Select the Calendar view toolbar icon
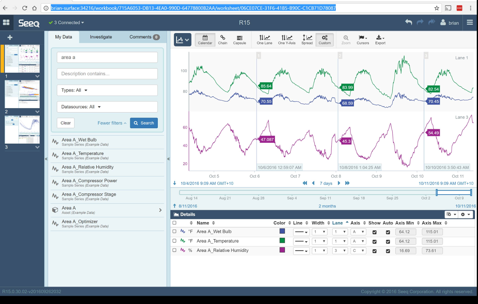Viewport: 478px width, 304px height. (x=205, y=39)
